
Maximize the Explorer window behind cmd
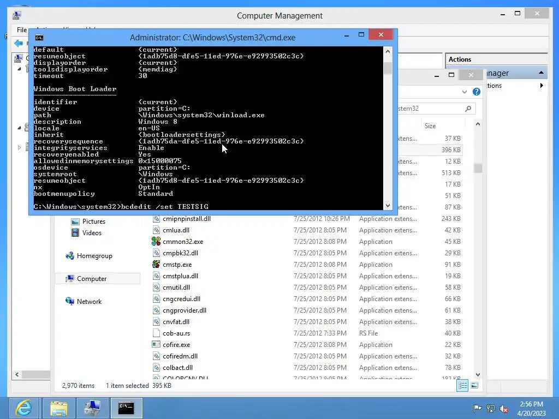click(451, 75)
